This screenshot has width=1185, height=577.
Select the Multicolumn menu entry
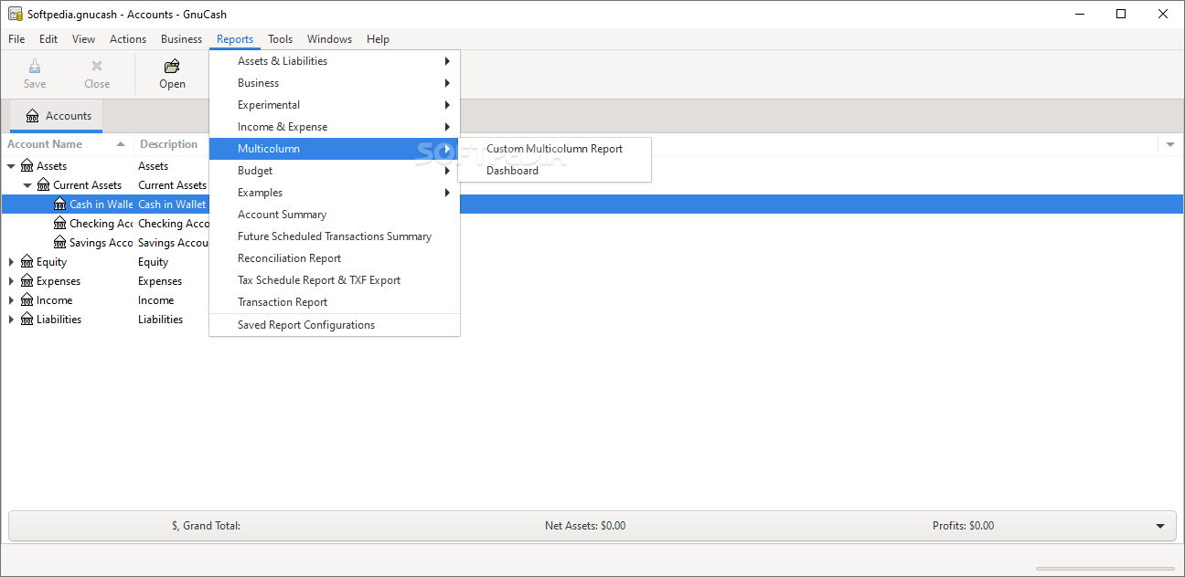tap(335, 149)
